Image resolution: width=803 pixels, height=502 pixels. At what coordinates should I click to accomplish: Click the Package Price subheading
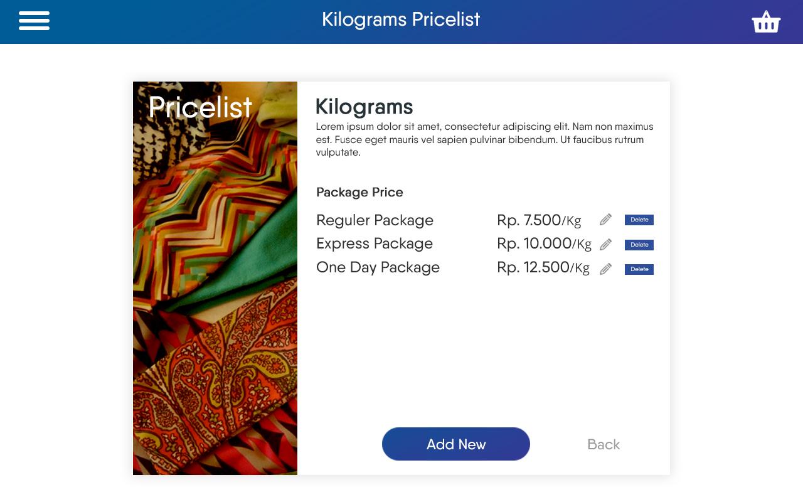pyautogui.click(x=359, y=192)
